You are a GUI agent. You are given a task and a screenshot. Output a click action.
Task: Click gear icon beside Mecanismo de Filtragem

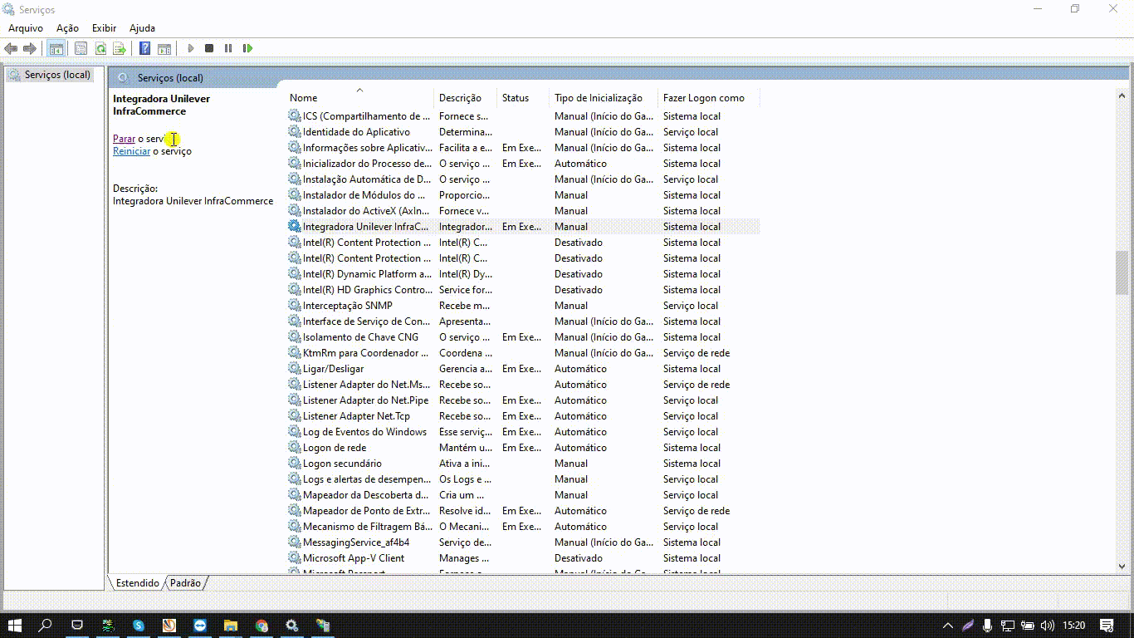click(294, 527)
